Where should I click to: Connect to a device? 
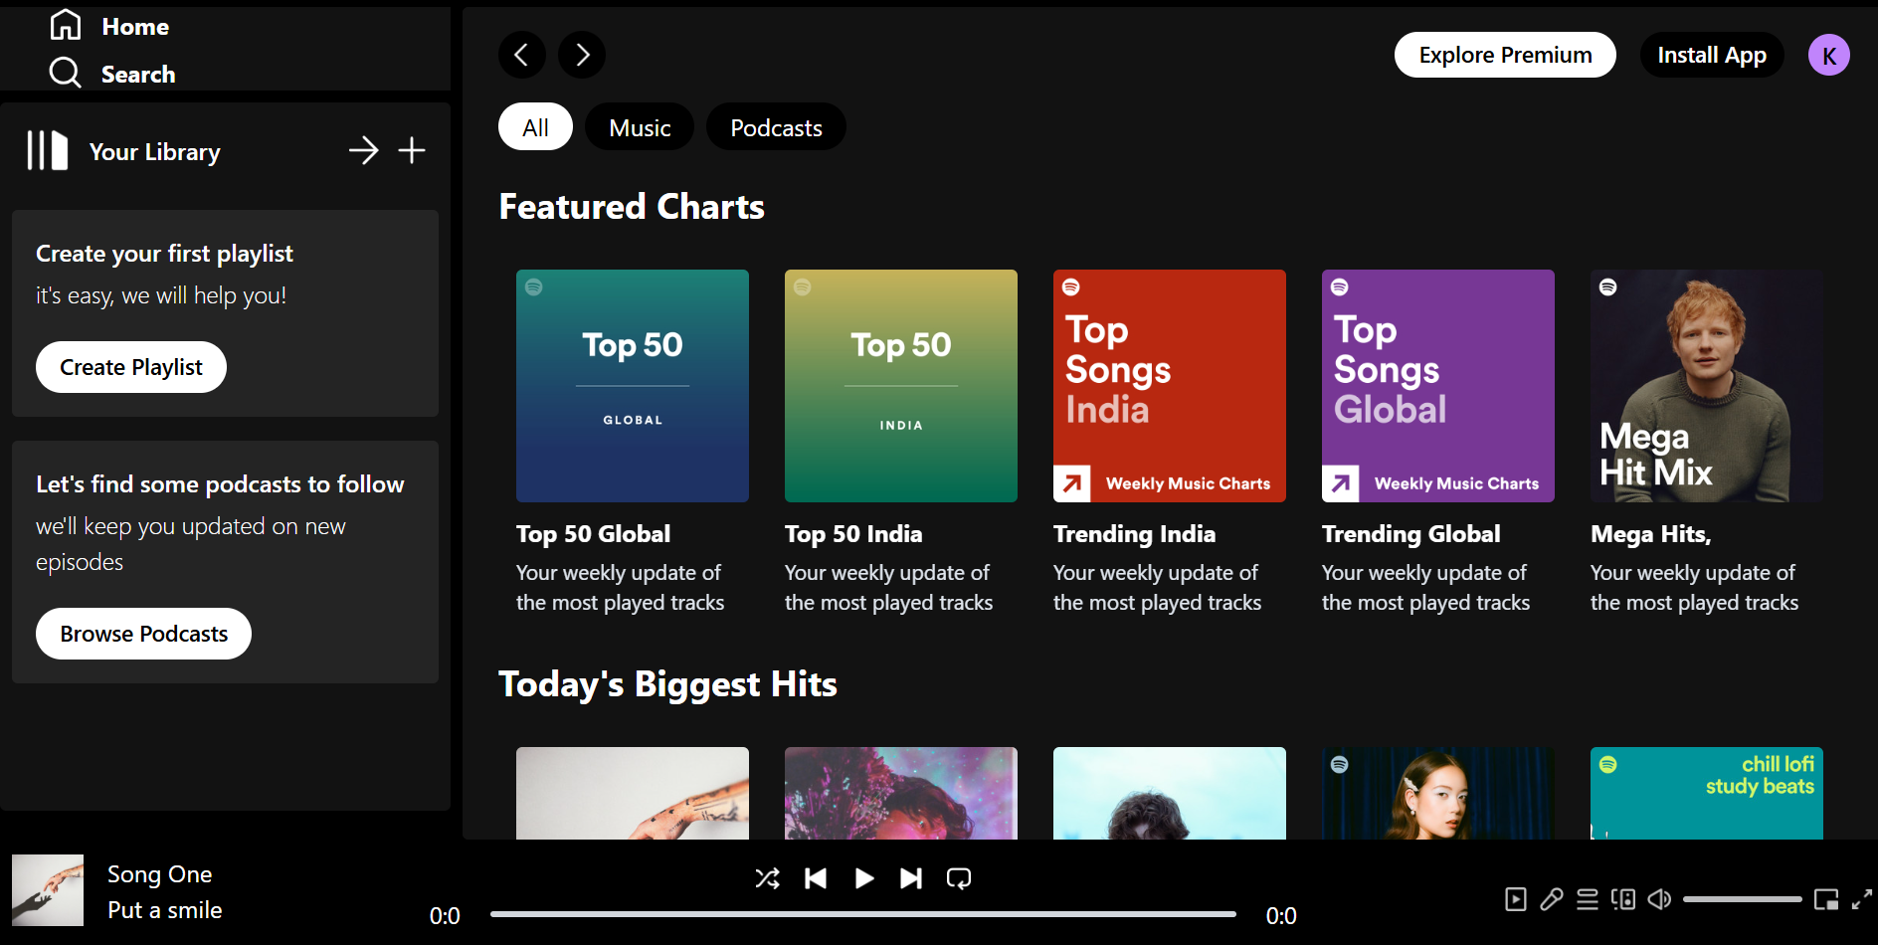(1623, 900)
